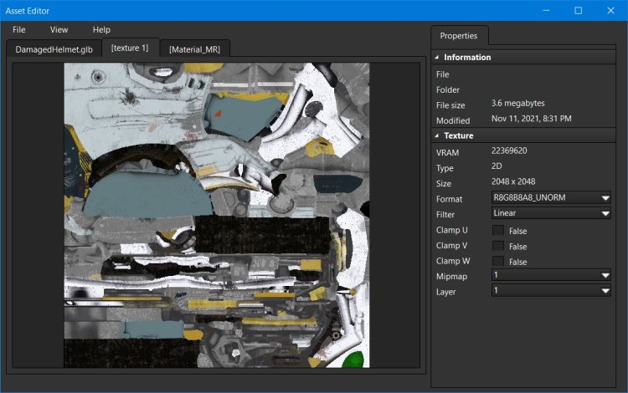
Task: Open the Filter Linear dropdown
Action: [551, 213]
